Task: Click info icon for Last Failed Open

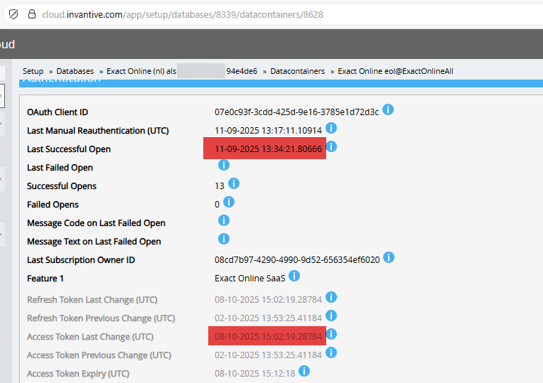Action: click(224, 166)
